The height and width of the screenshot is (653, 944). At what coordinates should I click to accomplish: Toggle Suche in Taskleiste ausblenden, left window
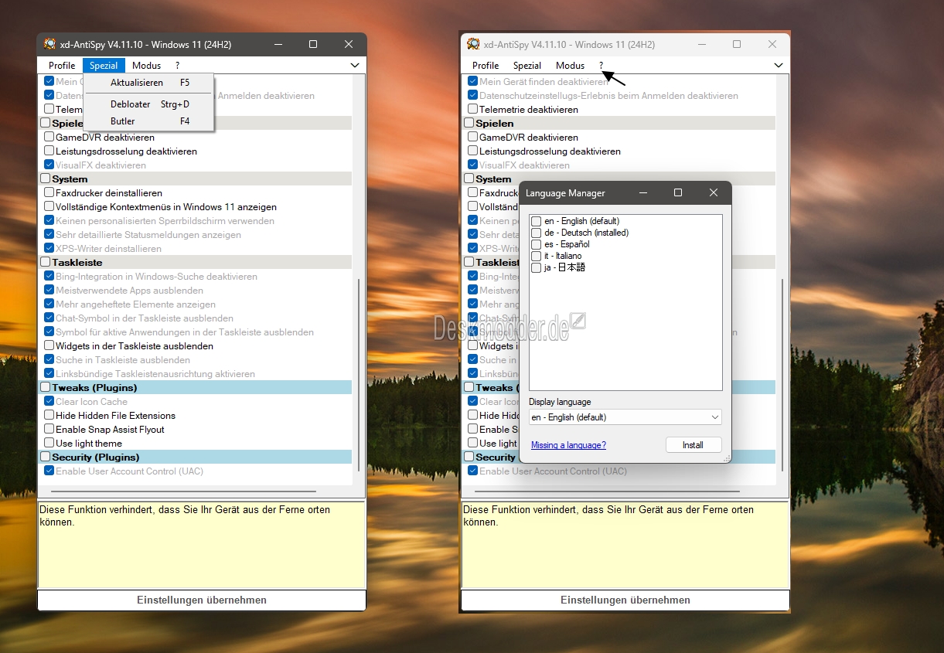49,360
